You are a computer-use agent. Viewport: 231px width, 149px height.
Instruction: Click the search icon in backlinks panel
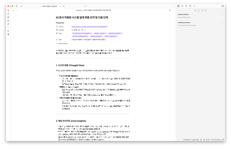pyautogui.click(x=206, y=10)
